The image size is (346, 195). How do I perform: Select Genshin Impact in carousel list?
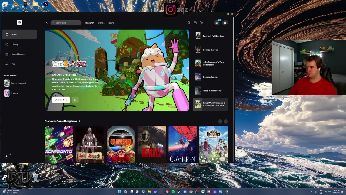211,77
